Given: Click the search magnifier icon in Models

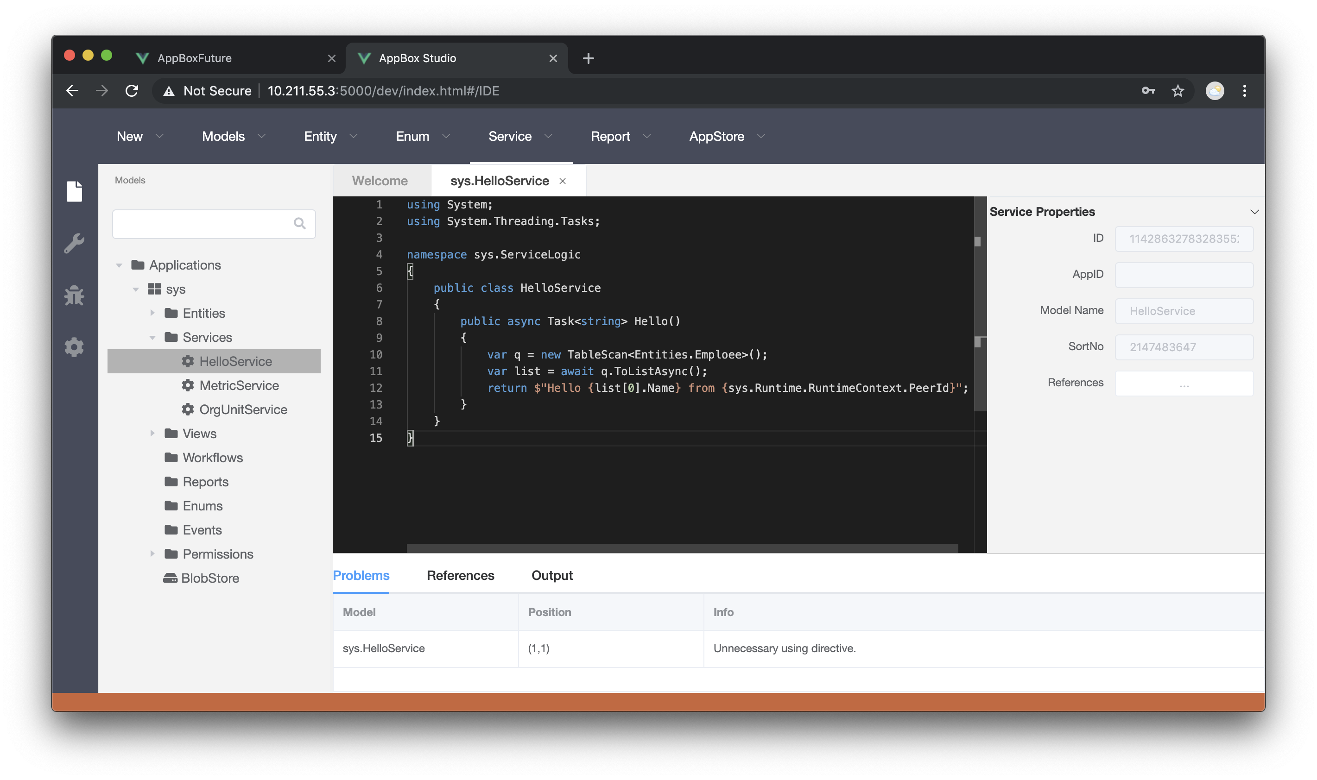Looking at the screenshot, I should click(300, 224).
